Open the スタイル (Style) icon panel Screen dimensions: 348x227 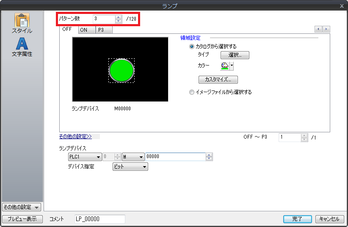tap(22, 23)
